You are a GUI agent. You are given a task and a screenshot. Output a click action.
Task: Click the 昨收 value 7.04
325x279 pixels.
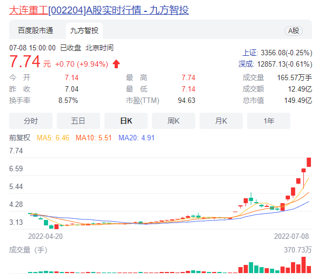tap(72, 89)
